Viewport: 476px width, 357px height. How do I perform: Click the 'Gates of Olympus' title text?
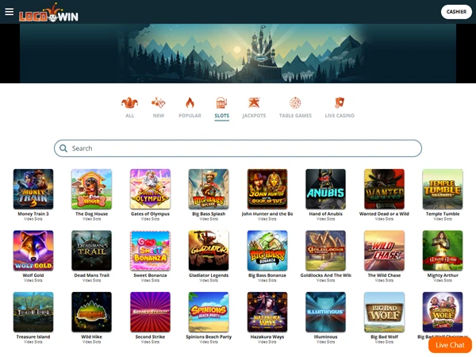(x=150, y=213)
